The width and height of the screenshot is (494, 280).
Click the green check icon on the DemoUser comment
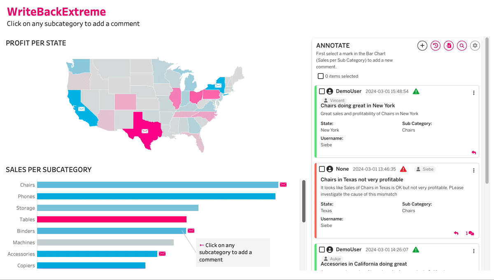tap(416, 91)
